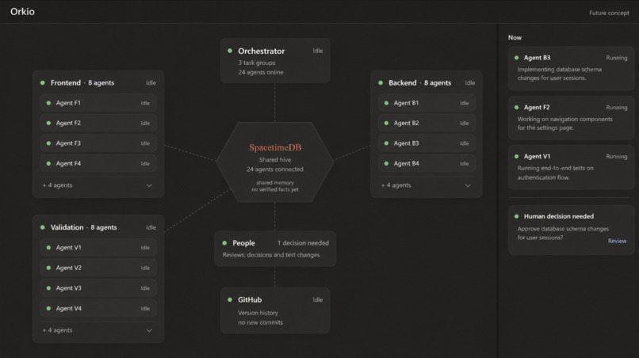
Task: Click Idle status of Frontend group
Action: (x=151, y=82)
